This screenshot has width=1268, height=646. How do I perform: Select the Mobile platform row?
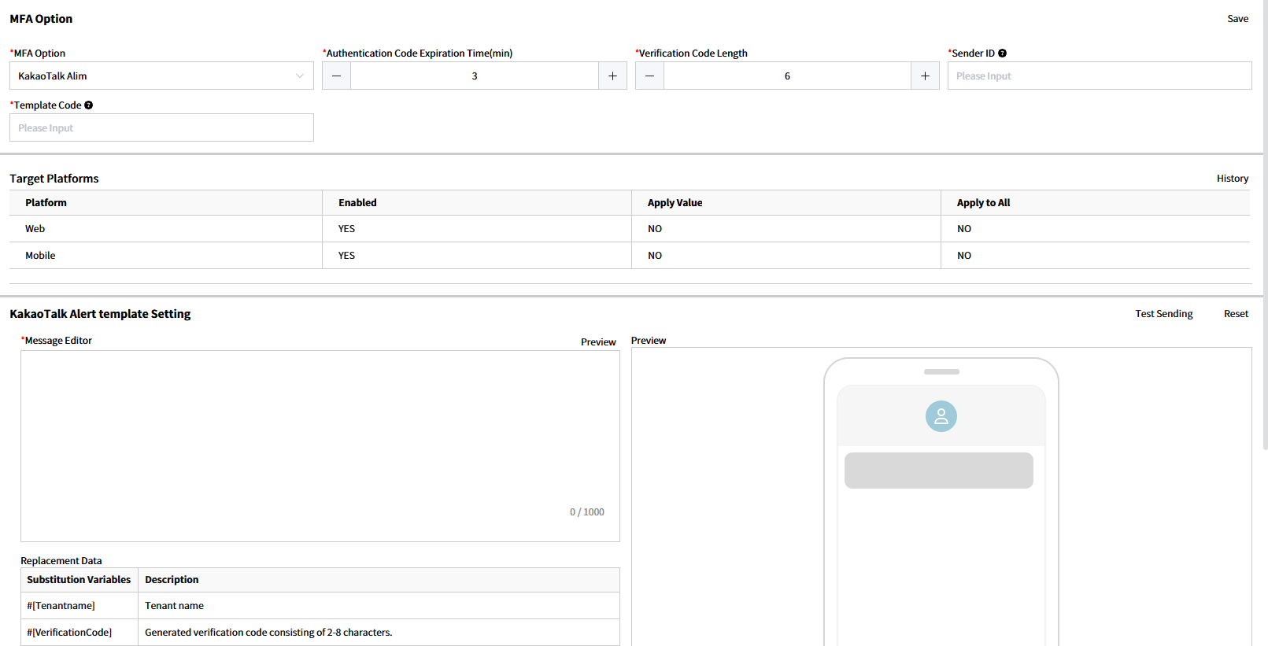40,256
